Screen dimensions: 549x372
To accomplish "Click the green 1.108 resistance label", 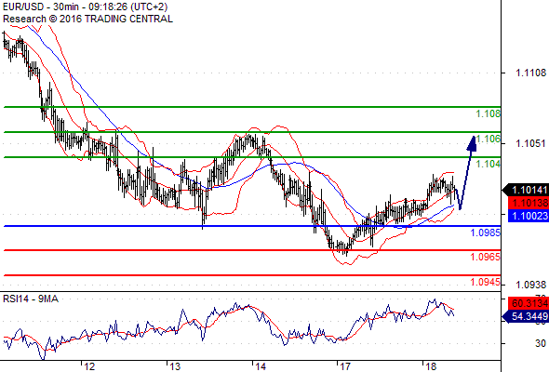I will (489, 113).
